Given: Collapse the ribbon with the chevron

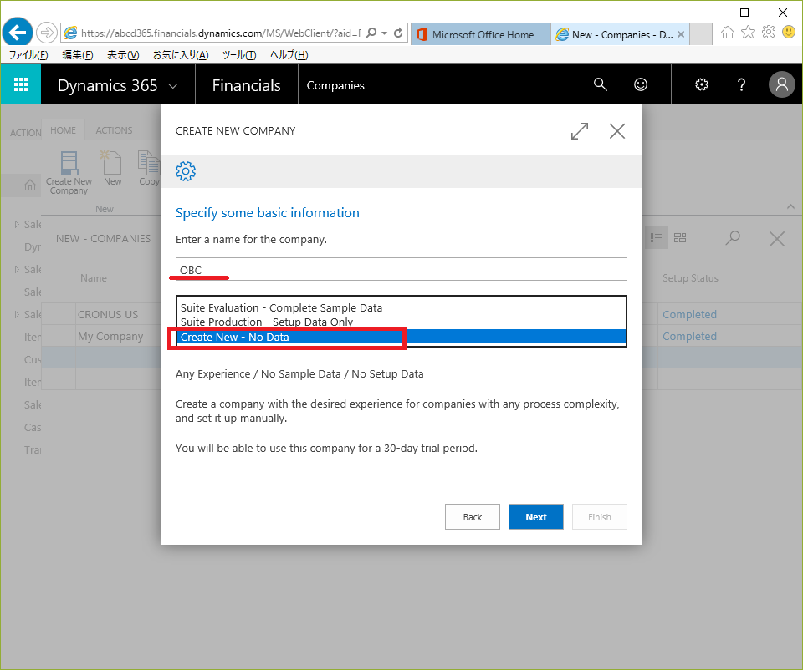Looking at the screenshot, I should (x=790, y=206).
